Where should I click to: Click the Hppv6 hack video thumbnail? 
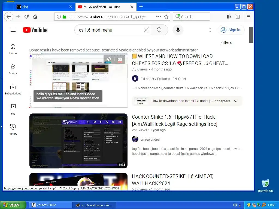coord(78,141)
